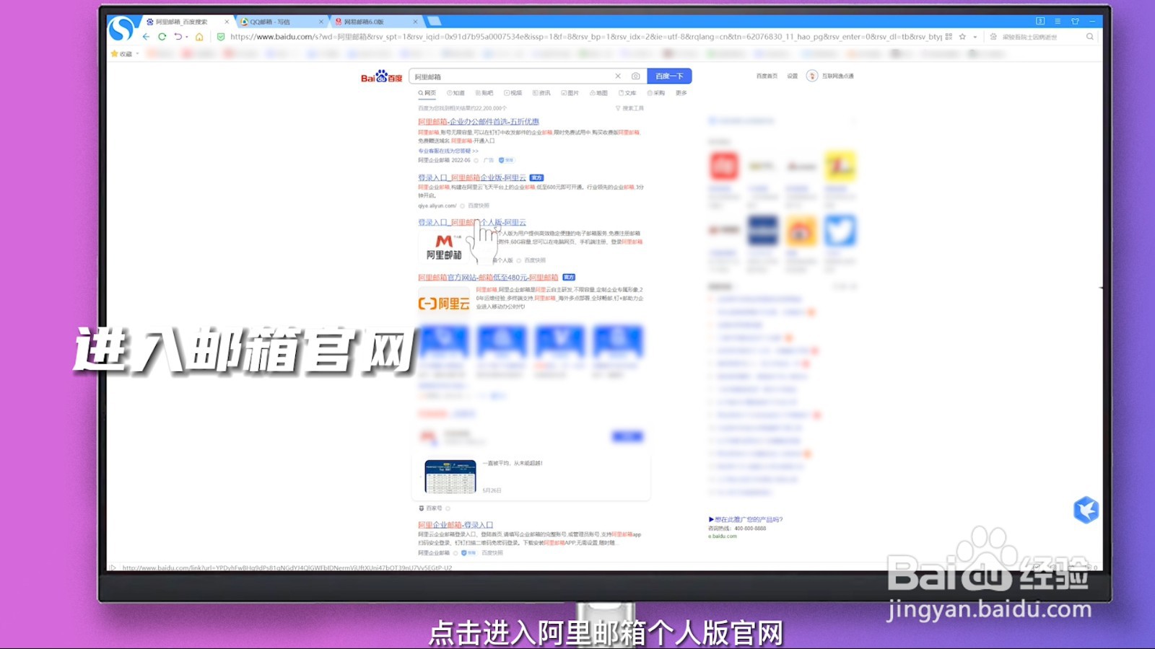Expand the 收藏 favorites dropdown arrow
This screenshot has width=1155, height=649.
[138, 54]
